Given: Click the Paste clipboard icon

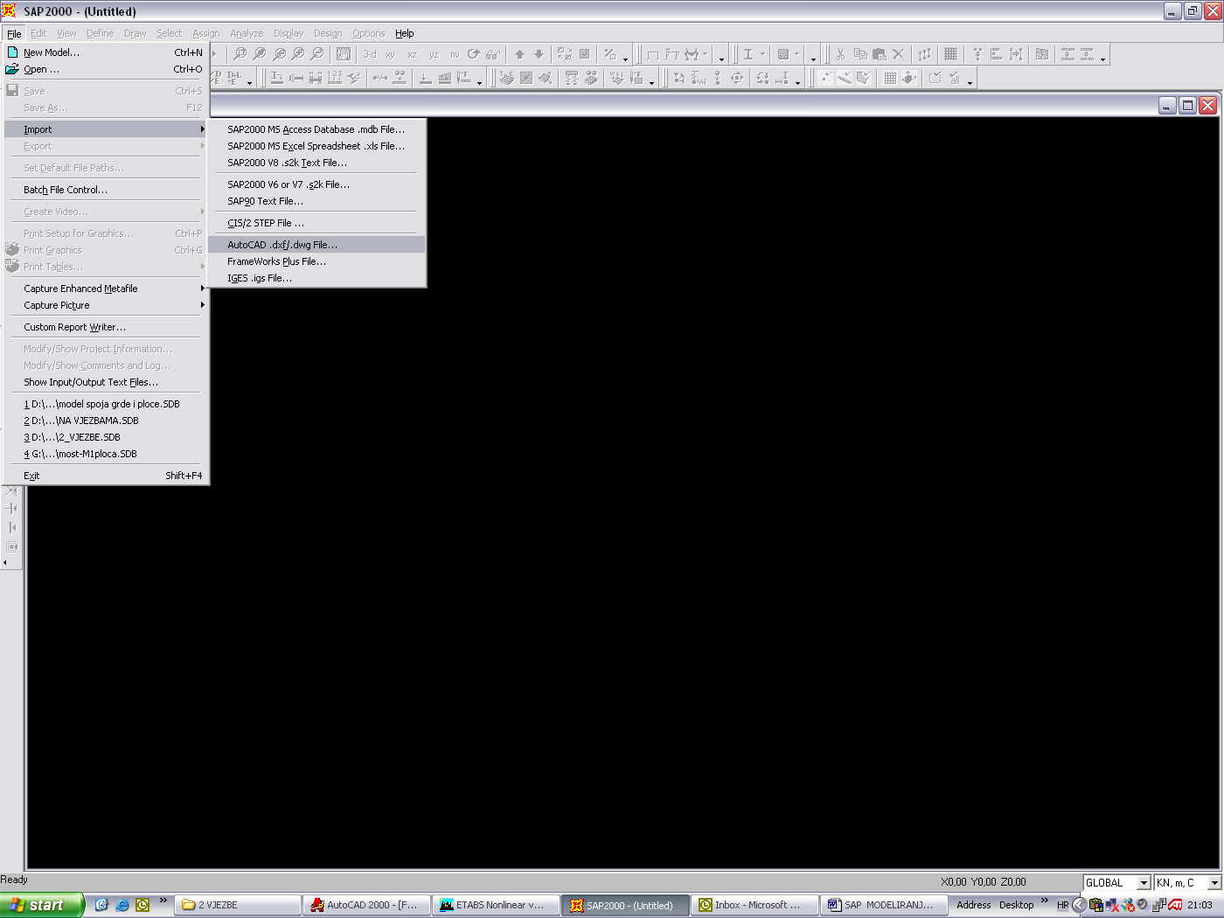Looking at the screenshot, I should (880, 54).
